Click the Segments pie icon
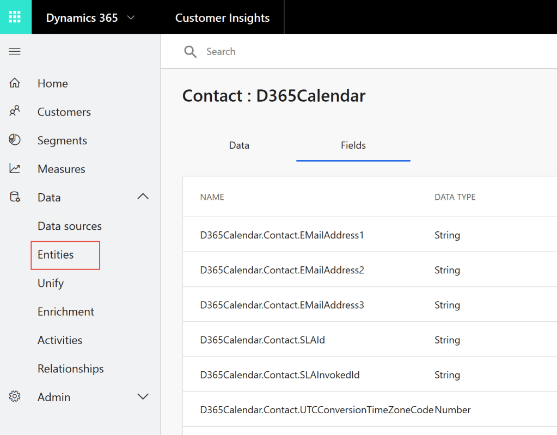 point(15,140)
